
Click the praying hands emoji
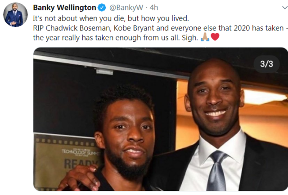(205, 37)
